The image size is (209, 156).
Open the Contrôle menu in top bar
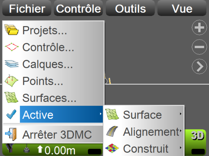pyautogui.click(x=78, y=9)
